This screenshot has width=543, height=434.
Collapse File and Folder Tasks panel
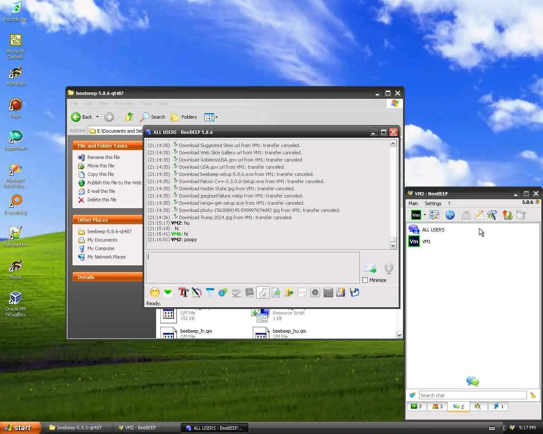pyautogui.click(x=107, y=145)
